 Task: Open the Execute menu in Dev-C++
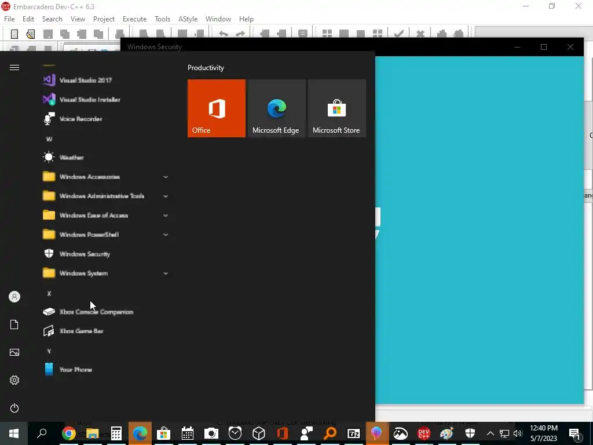click(x=134, y=19)
